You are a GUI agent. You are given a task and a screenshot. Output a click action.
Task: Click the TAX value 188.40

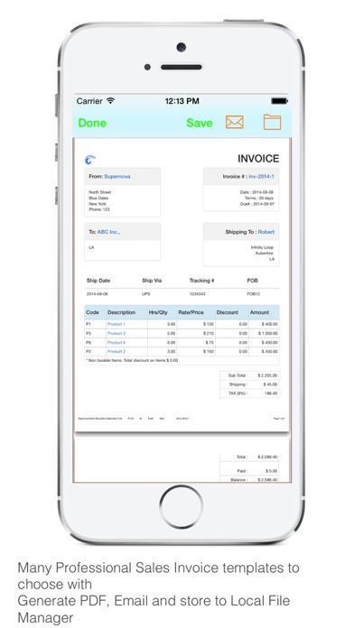[271, 393]
